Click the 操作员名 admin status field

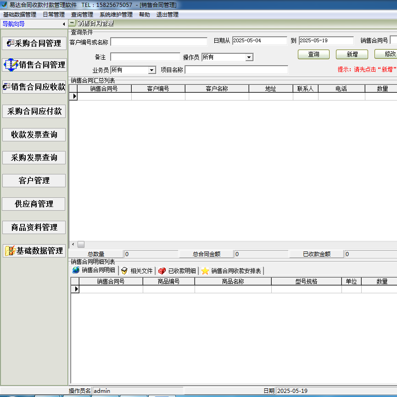click(138, 391)
